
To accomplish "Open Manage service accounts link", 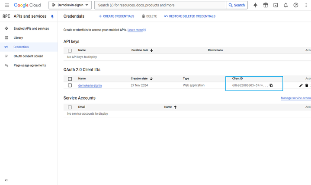I will click(x=296, y=98).
